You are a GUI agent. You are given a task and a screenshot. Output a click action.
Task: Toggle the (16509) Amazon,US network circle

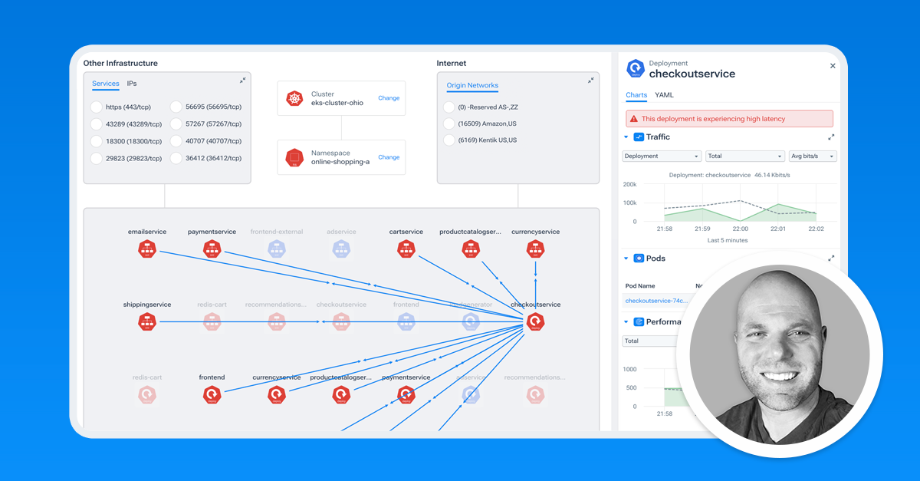point(449,124)
